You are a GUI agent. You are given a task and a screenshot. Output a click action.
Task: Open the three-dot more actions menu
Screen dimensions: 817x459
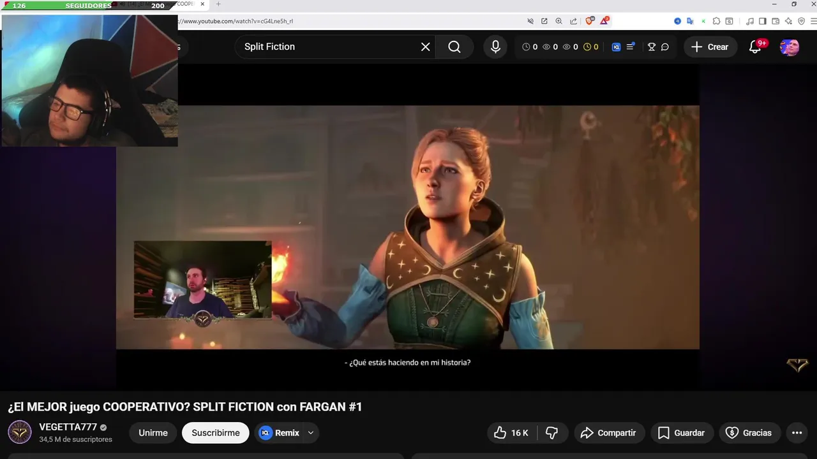pyautogui.click(x=797, y=433)
